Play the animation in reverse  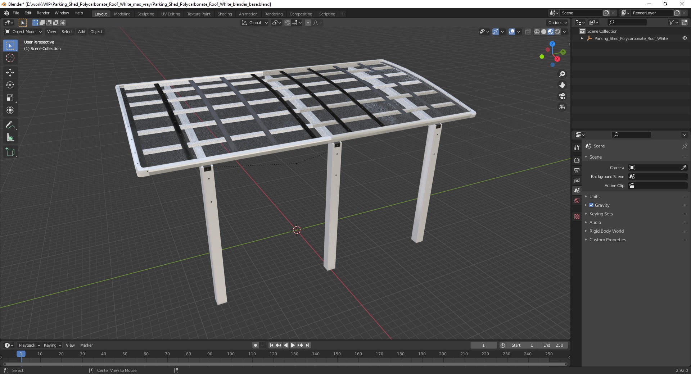coord(286,345)
